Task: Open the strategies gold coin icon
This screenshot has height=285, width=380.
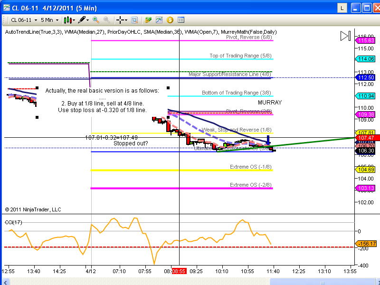Action: 170,20
